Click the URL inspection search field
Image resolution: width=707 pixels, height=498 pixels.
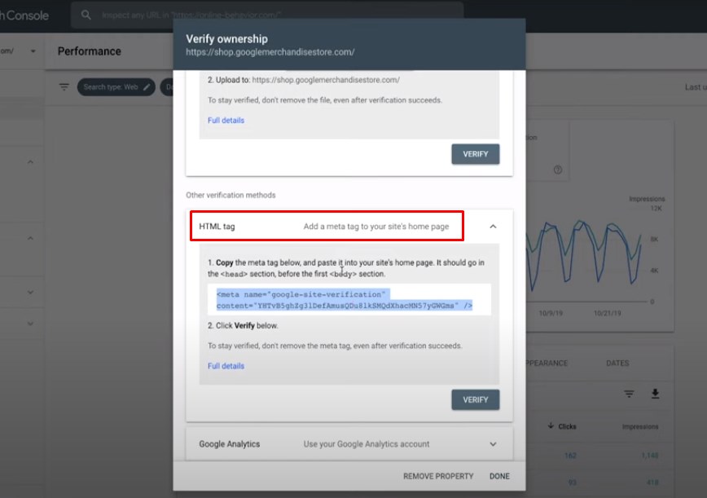click(267, 15)
